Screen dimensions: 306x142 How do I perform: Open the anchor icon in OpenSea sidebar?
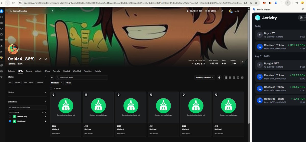click(2, 46)
